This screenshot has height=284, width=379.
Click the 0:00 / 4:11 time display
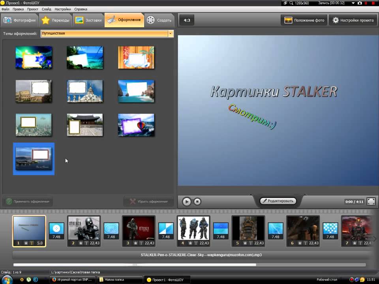[354, 202]
